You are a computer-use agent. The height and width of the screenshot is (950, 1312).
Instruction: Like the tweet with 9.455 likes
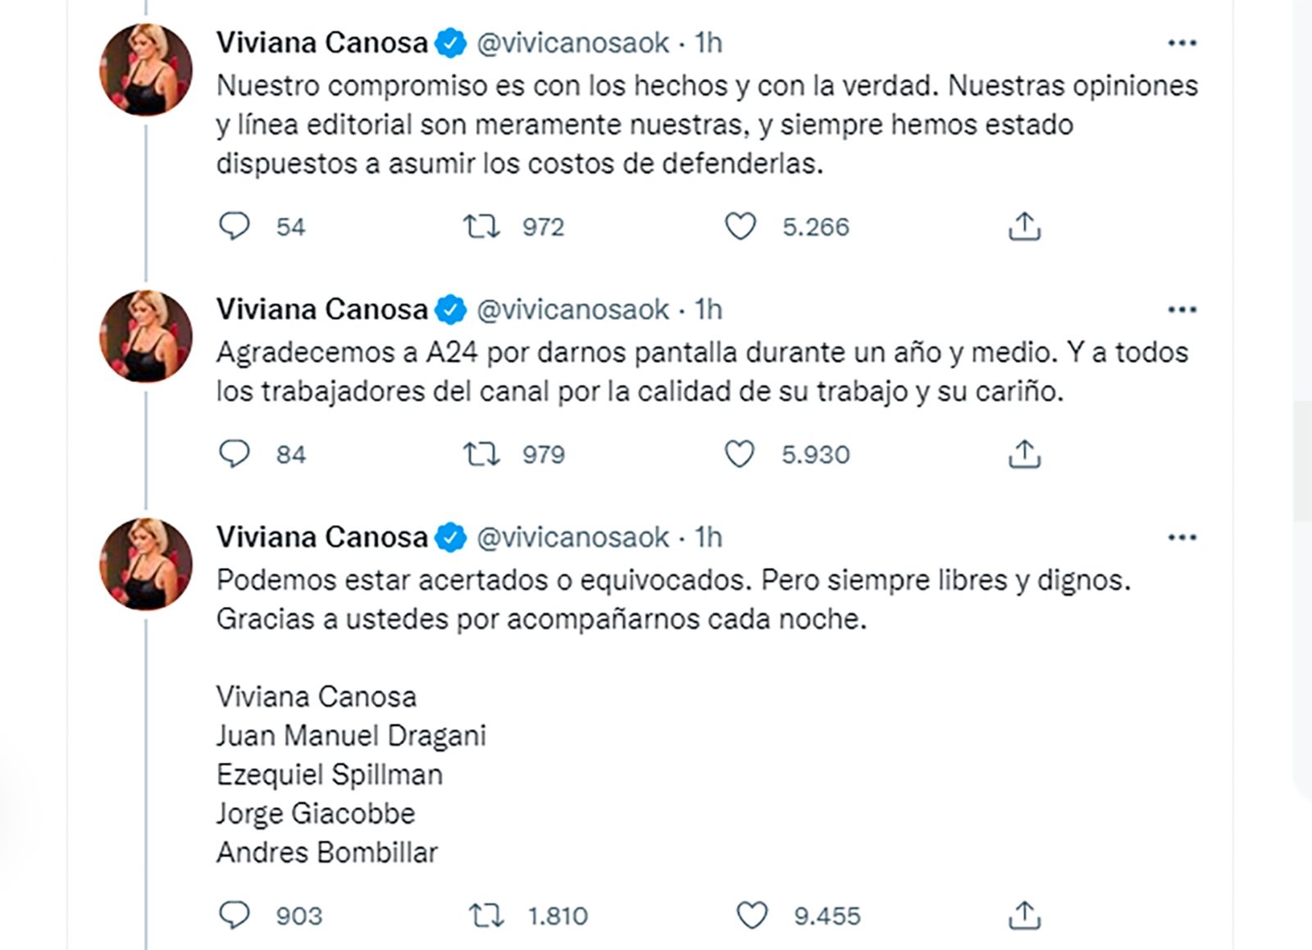[752, 915]
